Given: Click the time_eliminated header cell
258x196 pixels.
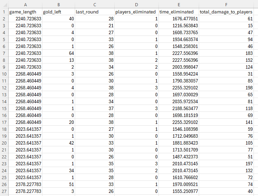Looking at the screenshot, I should [179, 12].
